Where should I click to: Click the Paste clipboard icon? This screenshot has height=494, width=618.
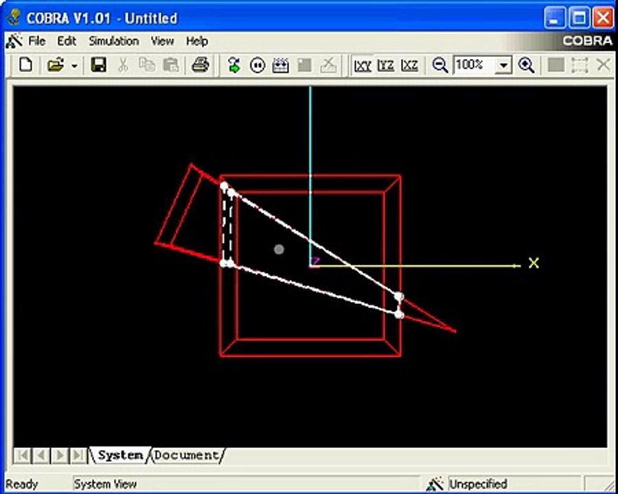(171, 64)
